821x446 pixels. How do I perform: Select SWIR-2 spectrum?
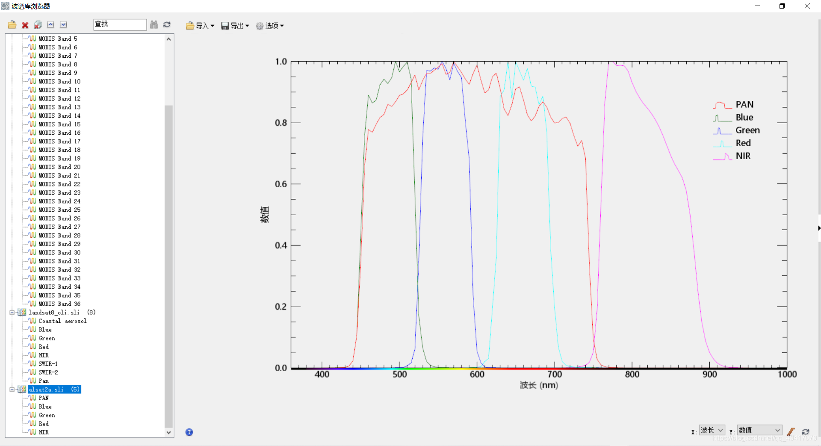pyautogui.click(x=48, y=372)
